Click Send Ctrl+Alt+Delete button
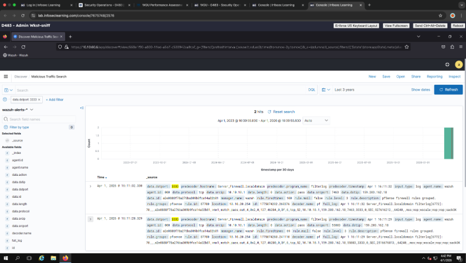 tap(430, 25)
